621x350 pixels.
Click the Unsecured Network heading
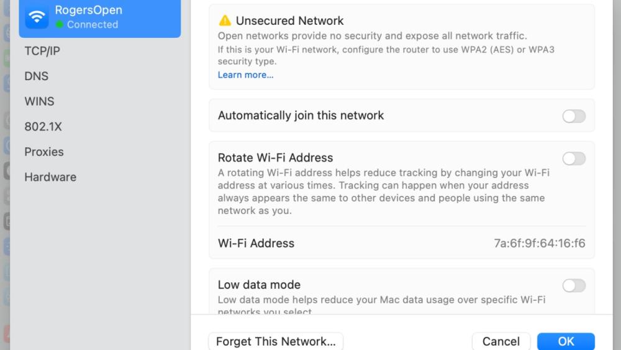point(289,21)
